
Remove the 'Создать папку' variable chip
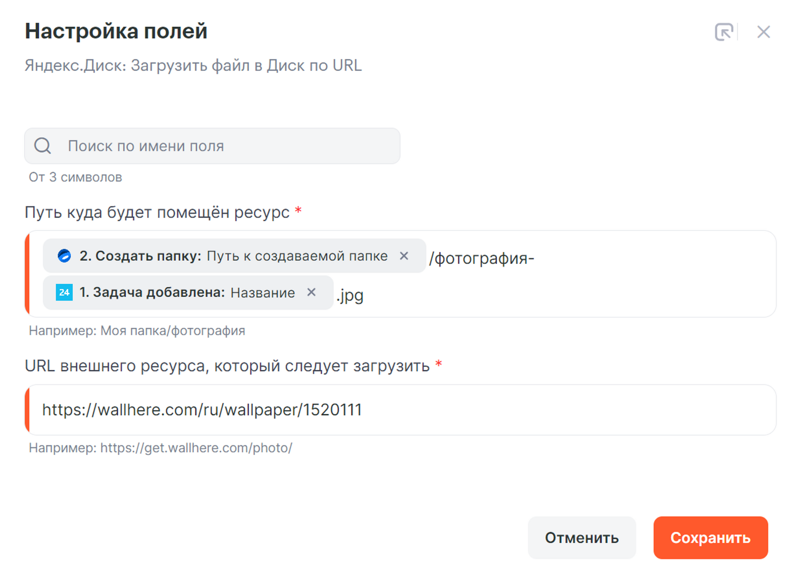404,256
